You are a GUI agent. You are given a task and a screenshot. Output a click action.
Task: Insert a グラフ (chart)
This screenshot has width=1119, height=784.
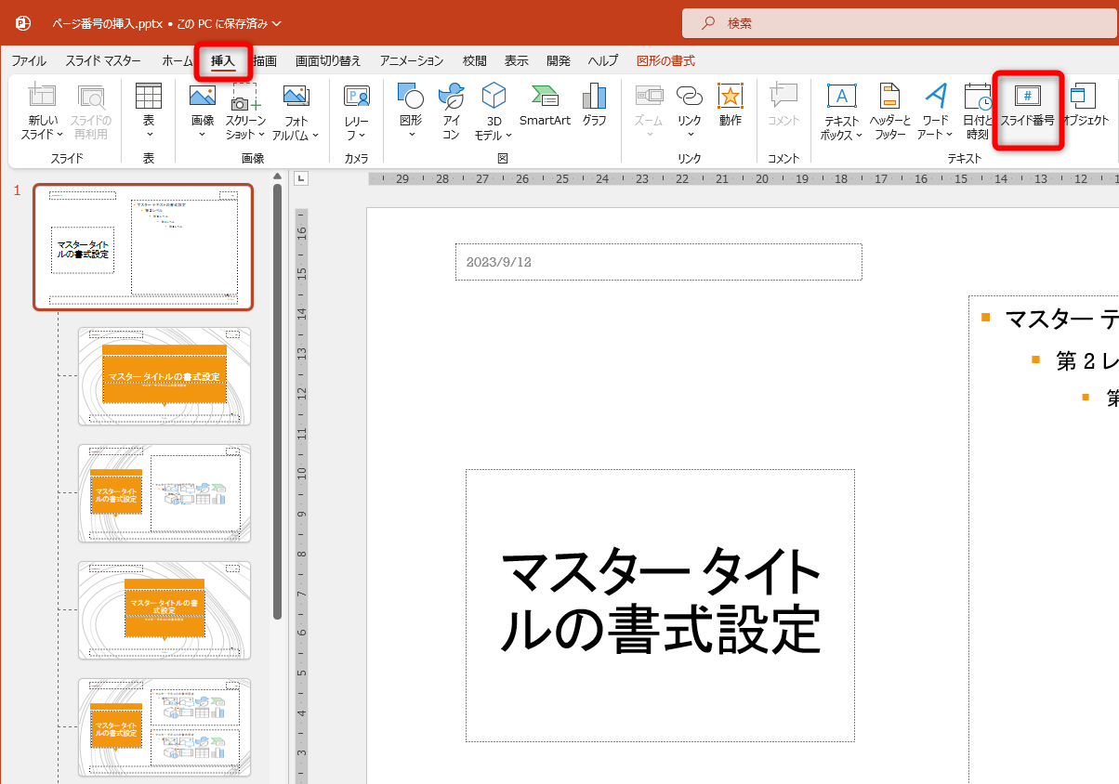click(594, 111)
